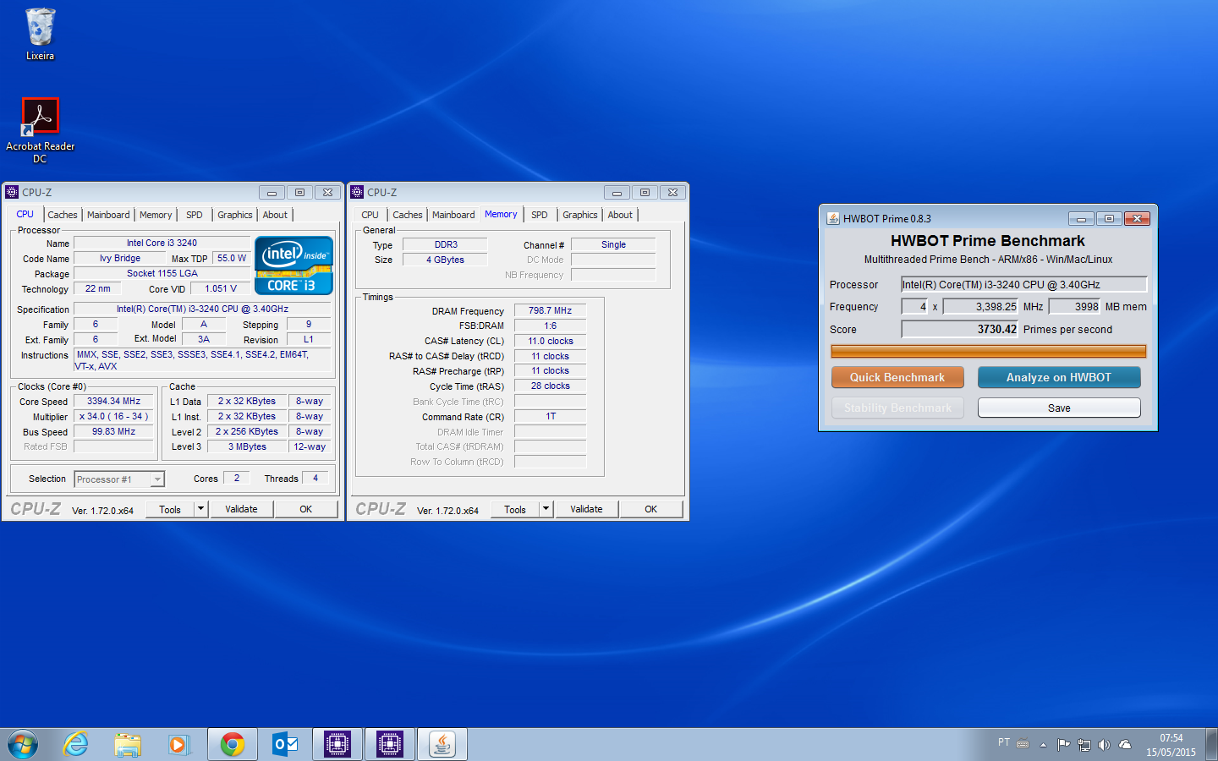Click OK in left CPU-Z window
1218x761 pixels.
coord(306,509)
